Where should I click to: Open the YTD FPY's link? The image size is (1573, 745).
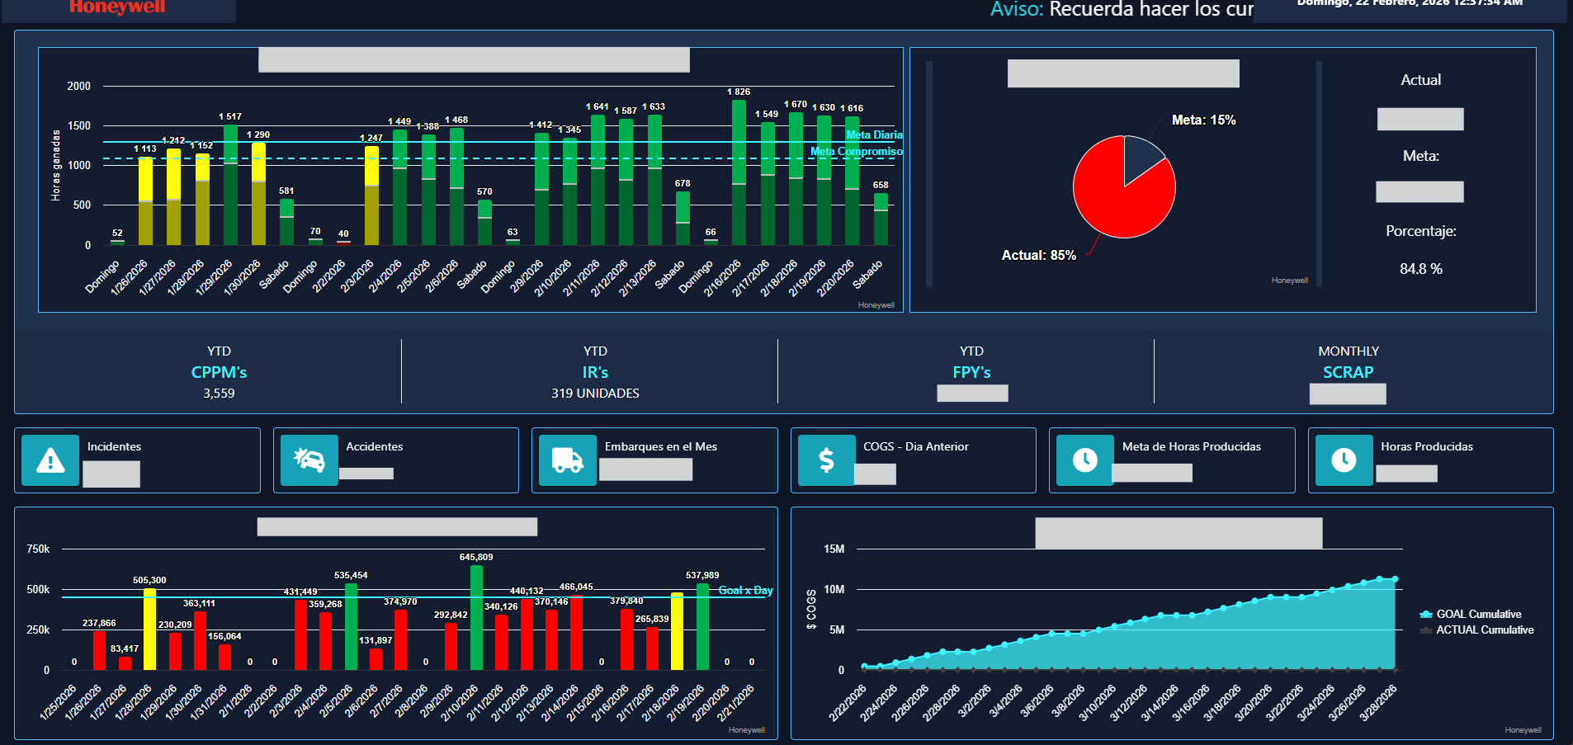tap(971, 372)
